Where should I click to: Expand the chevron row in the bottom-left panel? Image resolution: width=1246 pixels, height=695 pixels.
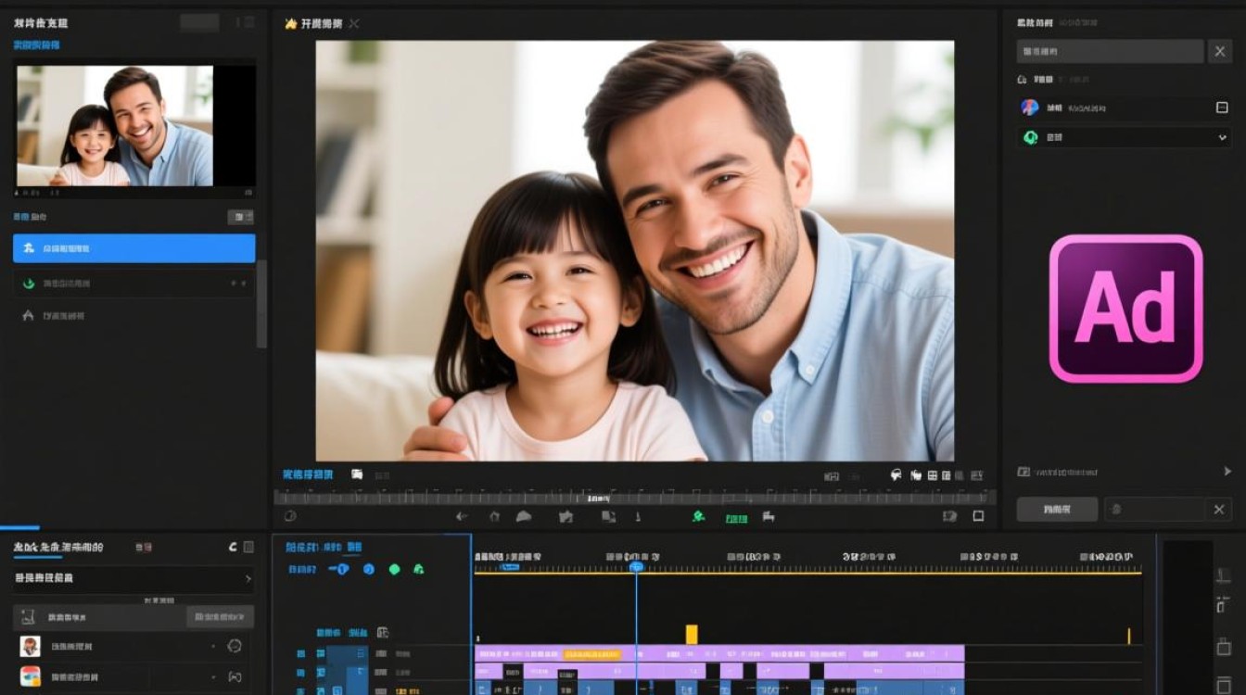[x=133, y=578]
